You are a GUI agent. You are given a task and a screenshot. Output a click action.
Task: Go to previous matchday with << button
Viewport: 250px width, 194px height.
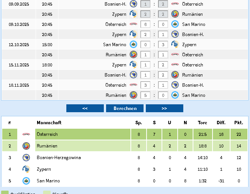[85, 108]
